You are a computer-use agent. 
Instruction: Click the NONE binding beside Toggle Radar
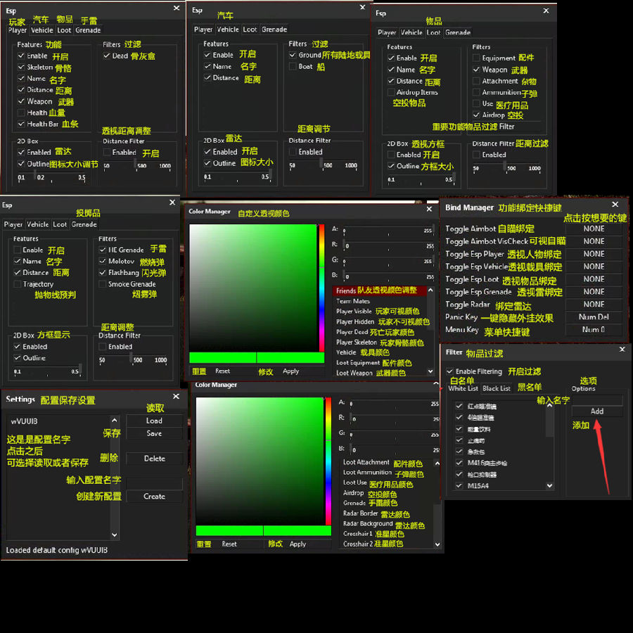pyautogui.click(x=594, y=305)
